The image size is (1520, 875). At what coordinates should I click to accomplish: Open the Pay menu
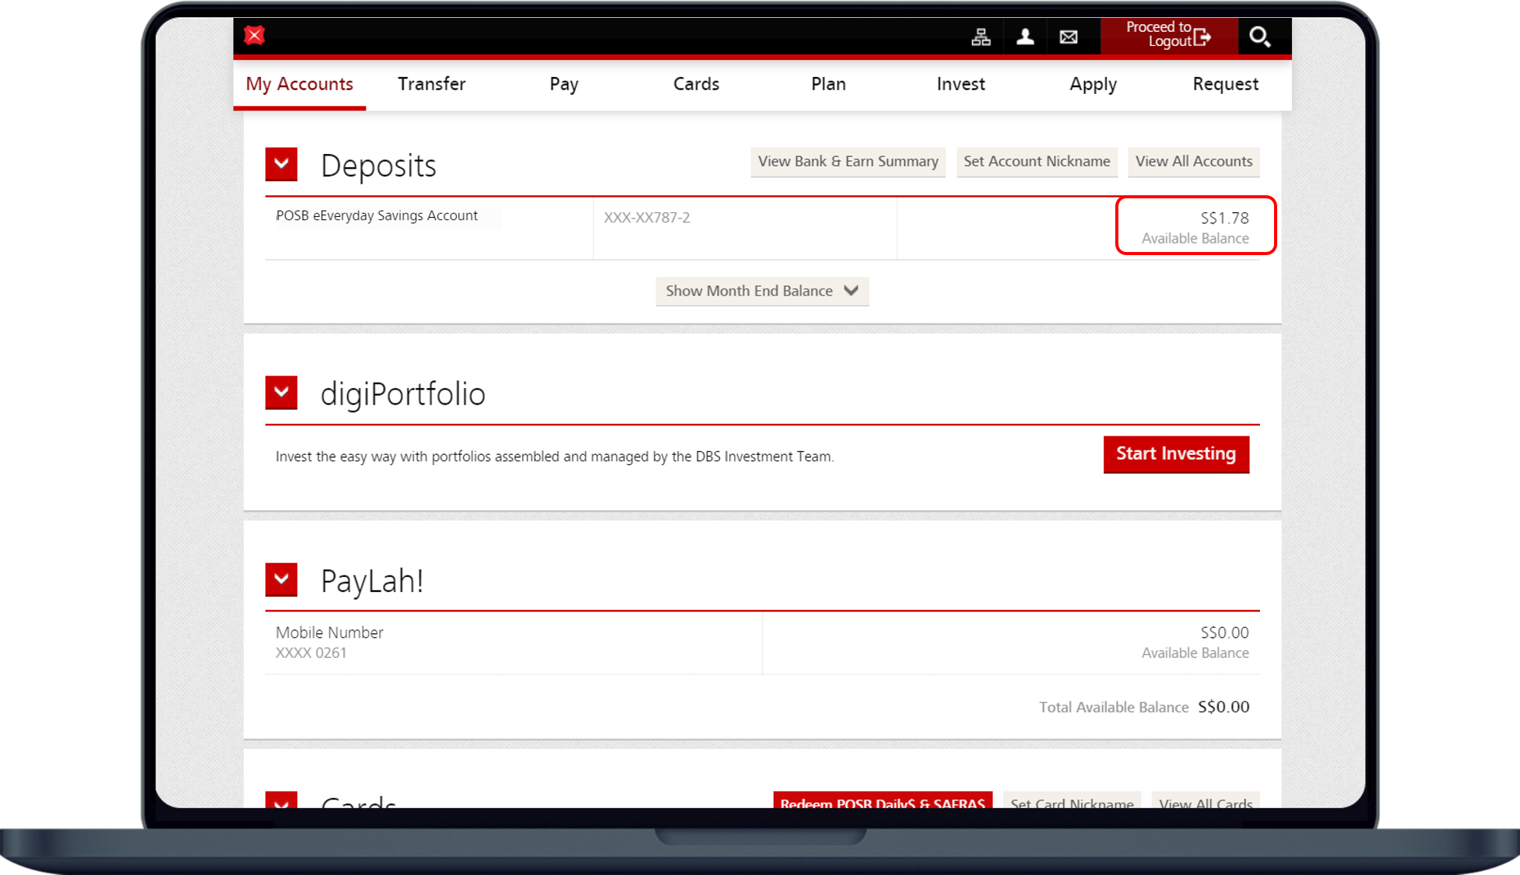564,84
